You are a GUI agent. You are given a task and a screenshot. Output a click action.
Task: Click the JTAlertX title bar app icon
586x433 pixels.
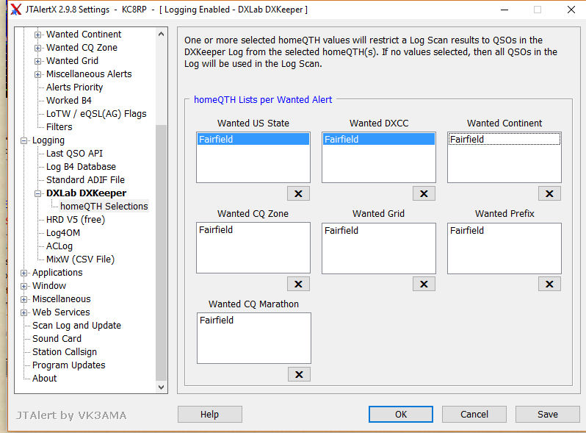15,10
